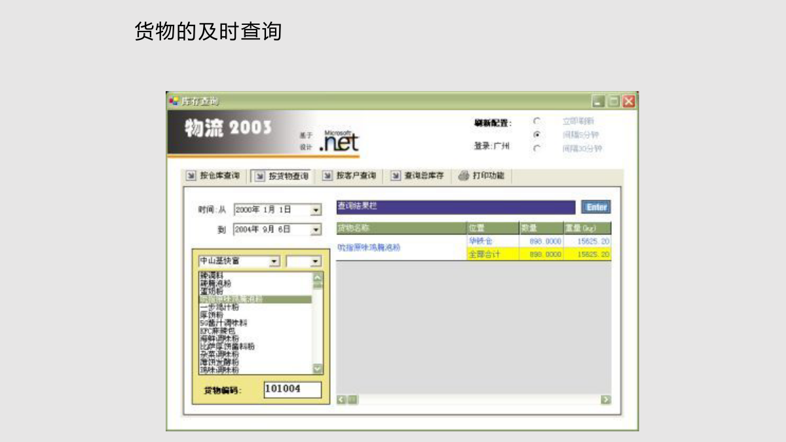786x442 pixels.
Task: Select 厚饼粉 in the goods list
Action: point(255,315)
